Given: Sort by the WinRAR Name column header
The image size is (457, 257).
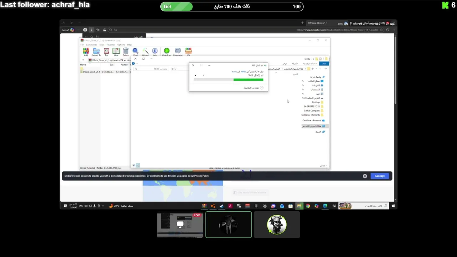Looking at the screenshot, I should tap(83, 65).
